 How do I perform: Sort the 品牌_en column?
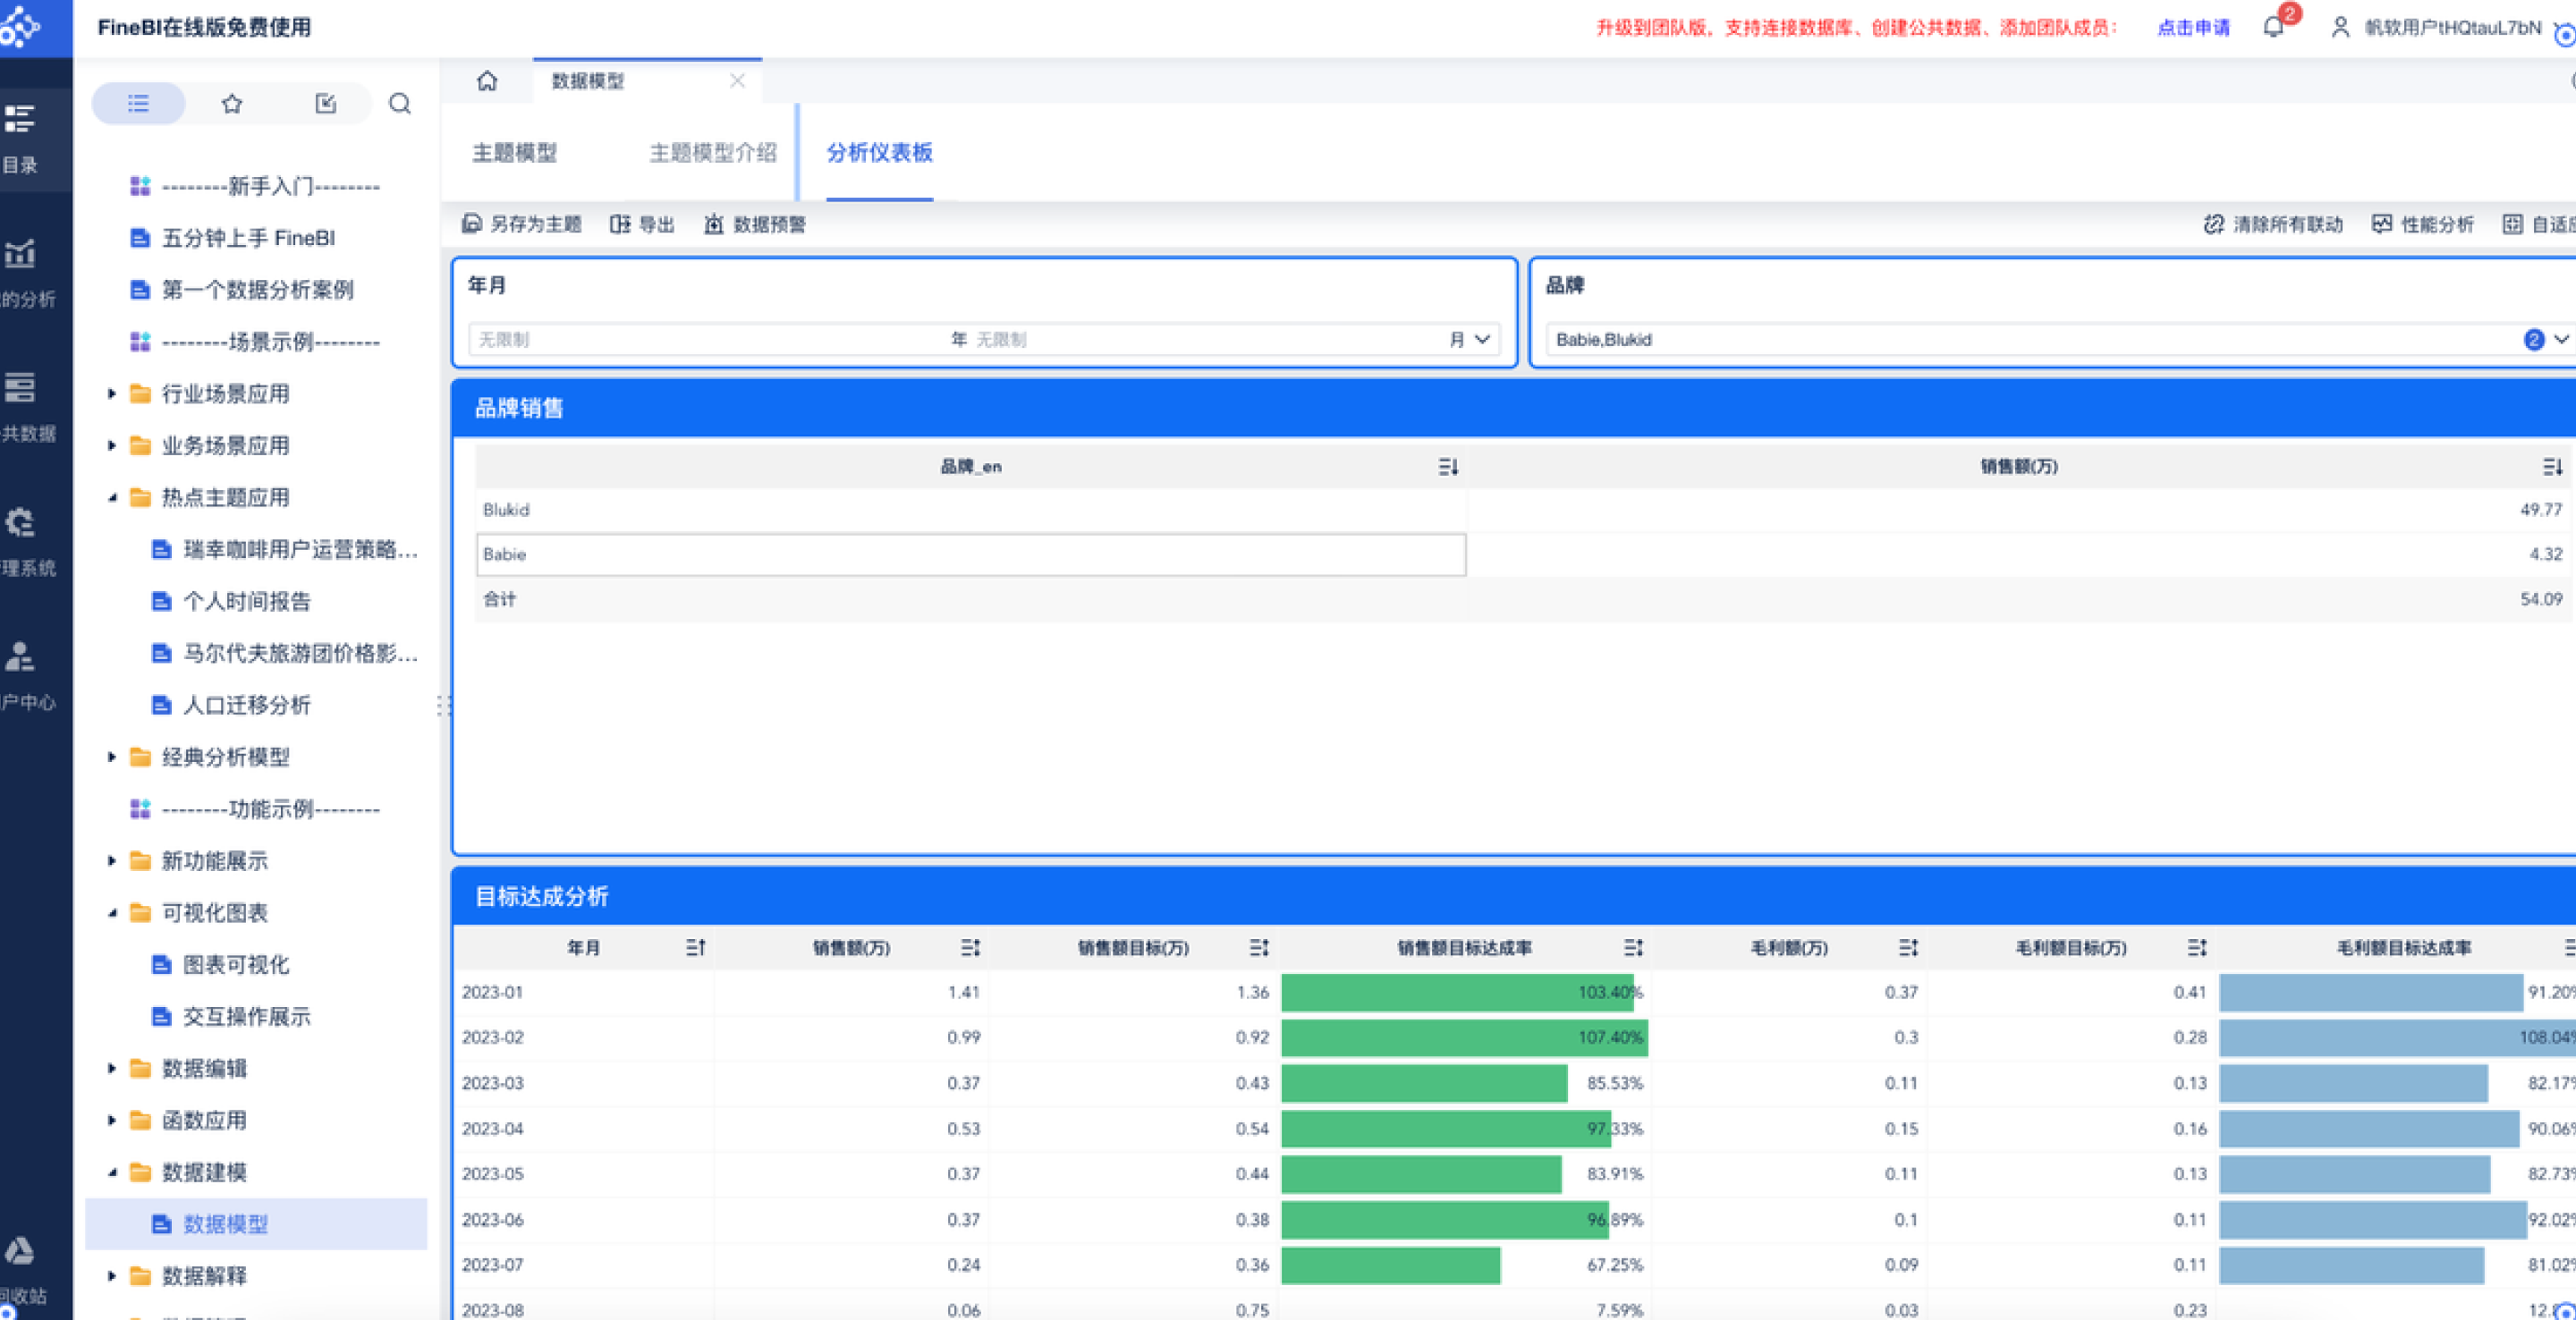1448,466
